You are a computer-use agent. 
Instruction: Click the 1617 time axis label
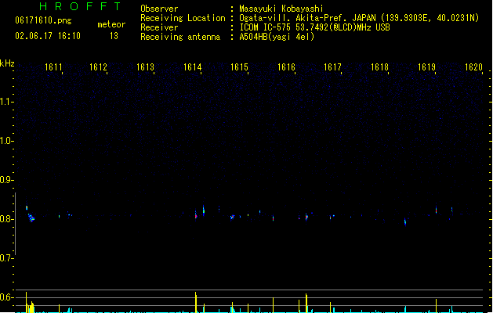[x=332, y=67]
